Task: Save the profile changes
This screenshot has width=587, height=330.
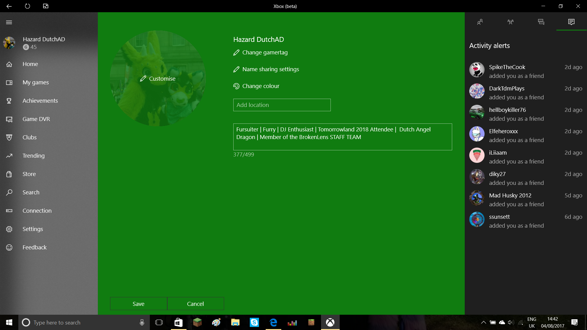Action: tap(138, 304)
